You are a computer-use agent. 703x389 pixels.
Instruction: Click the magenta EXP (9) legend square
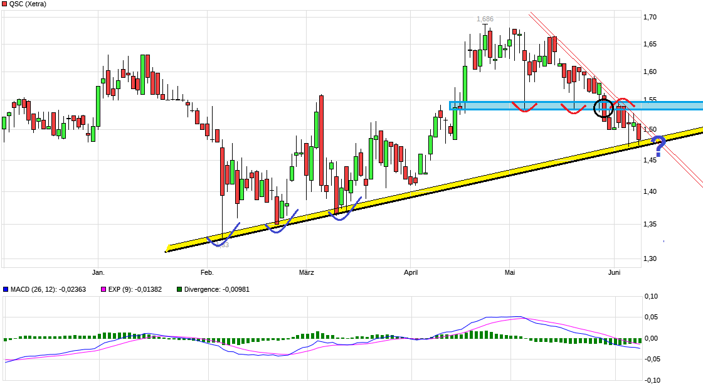coord(103,289)
